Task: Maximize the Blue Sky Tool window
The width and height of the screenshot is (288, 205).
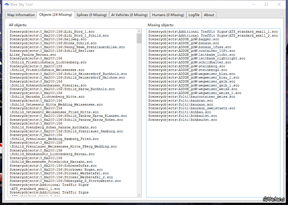Action: click(266, 4)
